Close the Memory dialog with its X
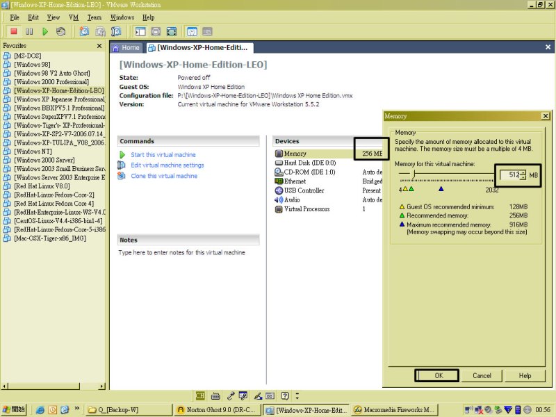This screenshot has height=417, width=556. (546, 116)
